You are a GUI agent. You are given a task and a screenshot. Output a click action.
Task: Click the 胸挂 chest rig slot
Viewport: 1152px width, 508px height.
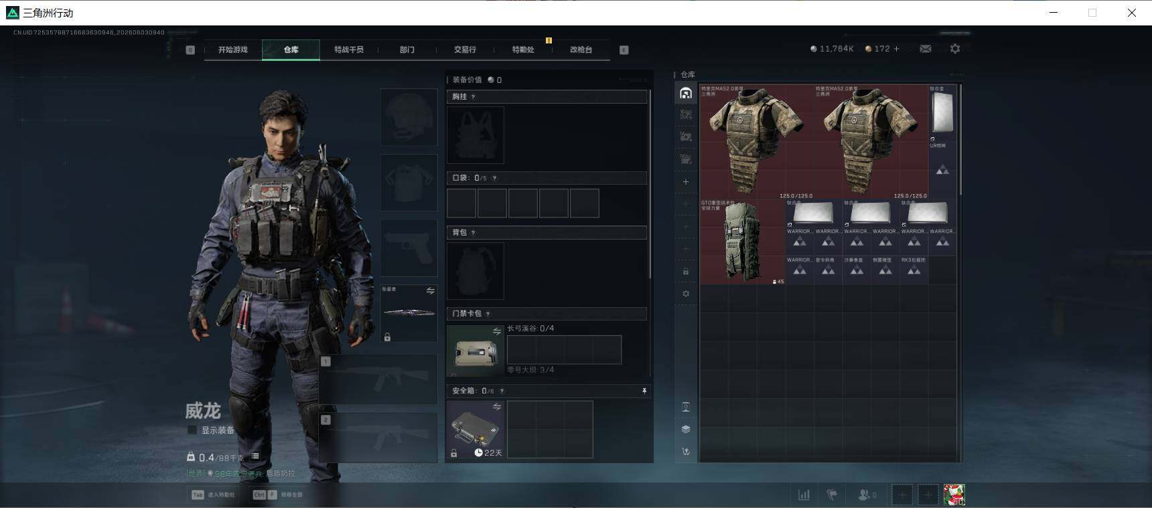476,135
